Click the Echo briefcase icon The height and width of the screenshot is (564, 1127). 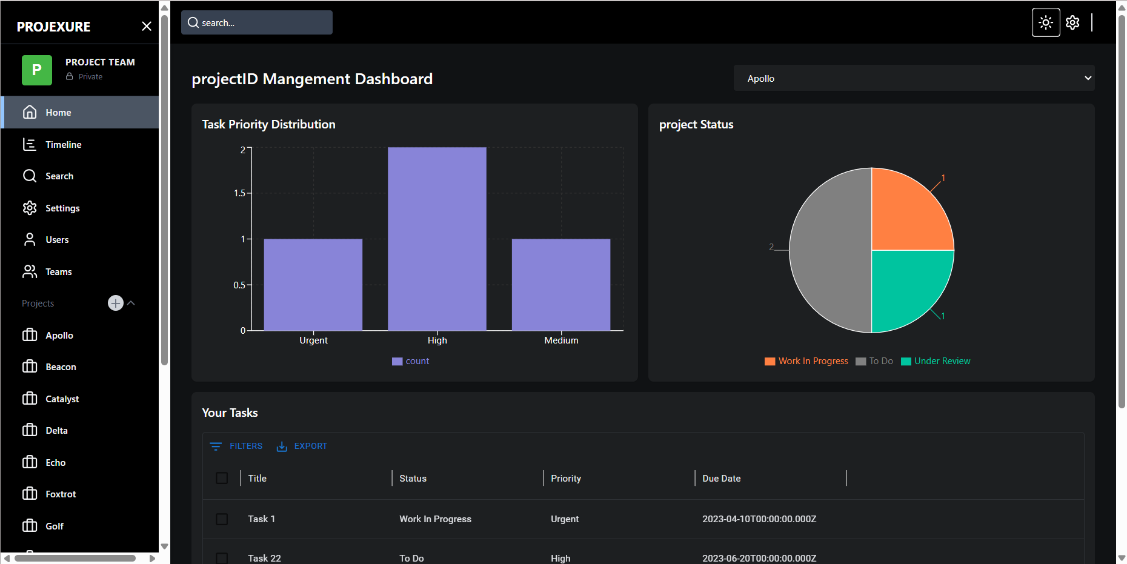click(30, 462)
